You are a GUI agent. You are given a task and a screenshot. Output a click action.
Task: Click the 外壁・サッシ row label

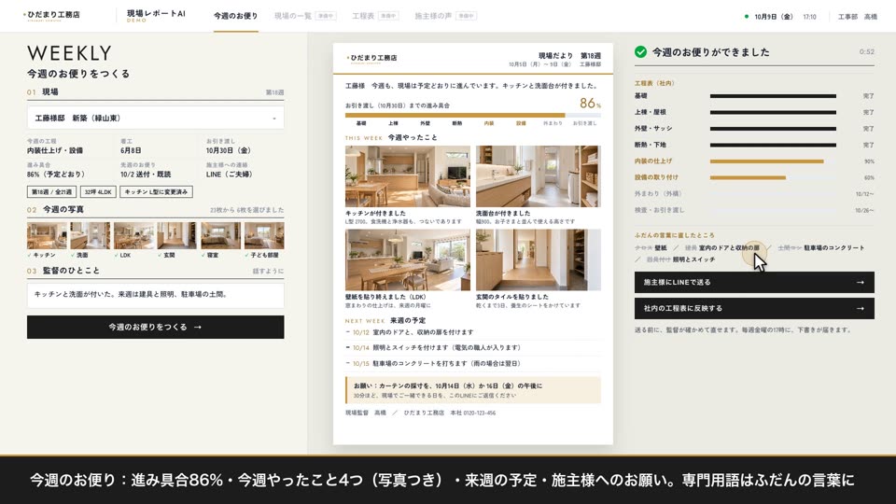coord(653,129)
